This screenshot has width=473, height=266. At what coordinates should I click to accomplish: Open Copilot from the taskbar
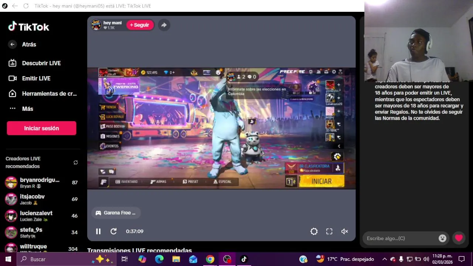point(142,259)
